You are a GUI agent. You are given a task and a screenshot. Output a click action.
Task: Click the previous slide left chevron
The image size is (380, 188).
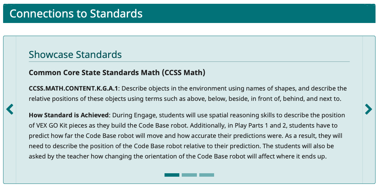click(10, 109)
